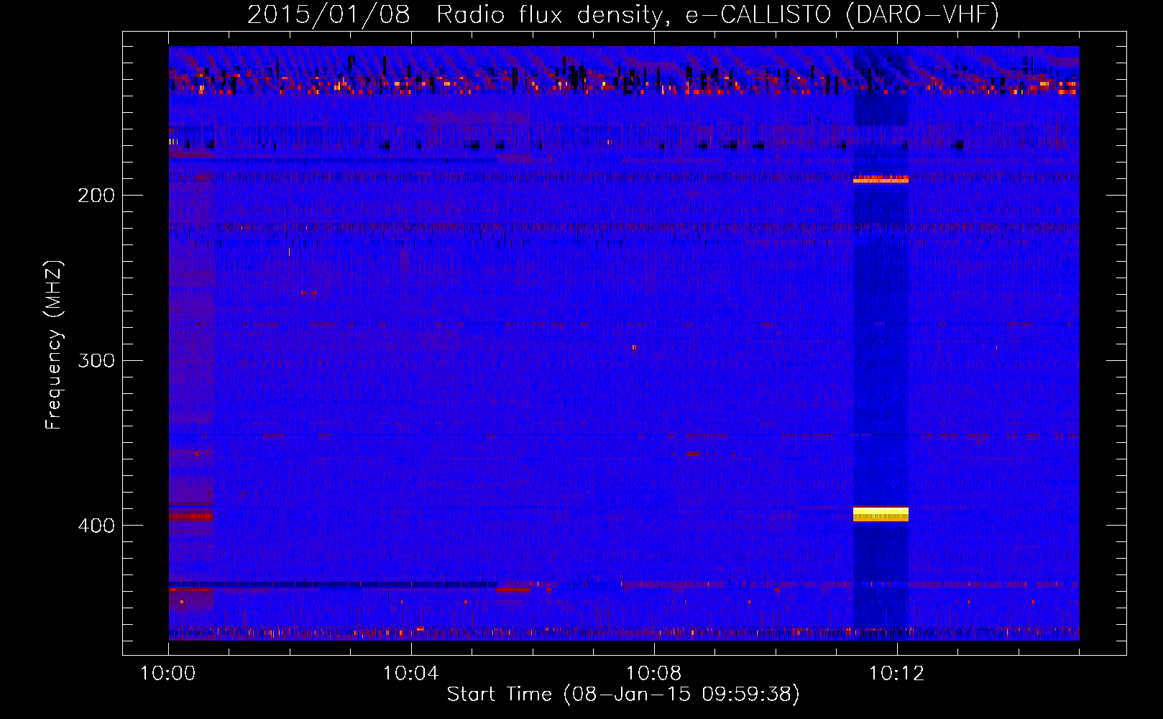The image size is (1163, 719).
Task: Click the 10:04 time tick label
Action: (x=411, y=674)
